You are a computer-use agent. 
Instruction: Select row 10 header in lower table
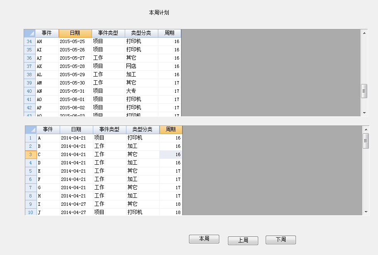point(31,212)
